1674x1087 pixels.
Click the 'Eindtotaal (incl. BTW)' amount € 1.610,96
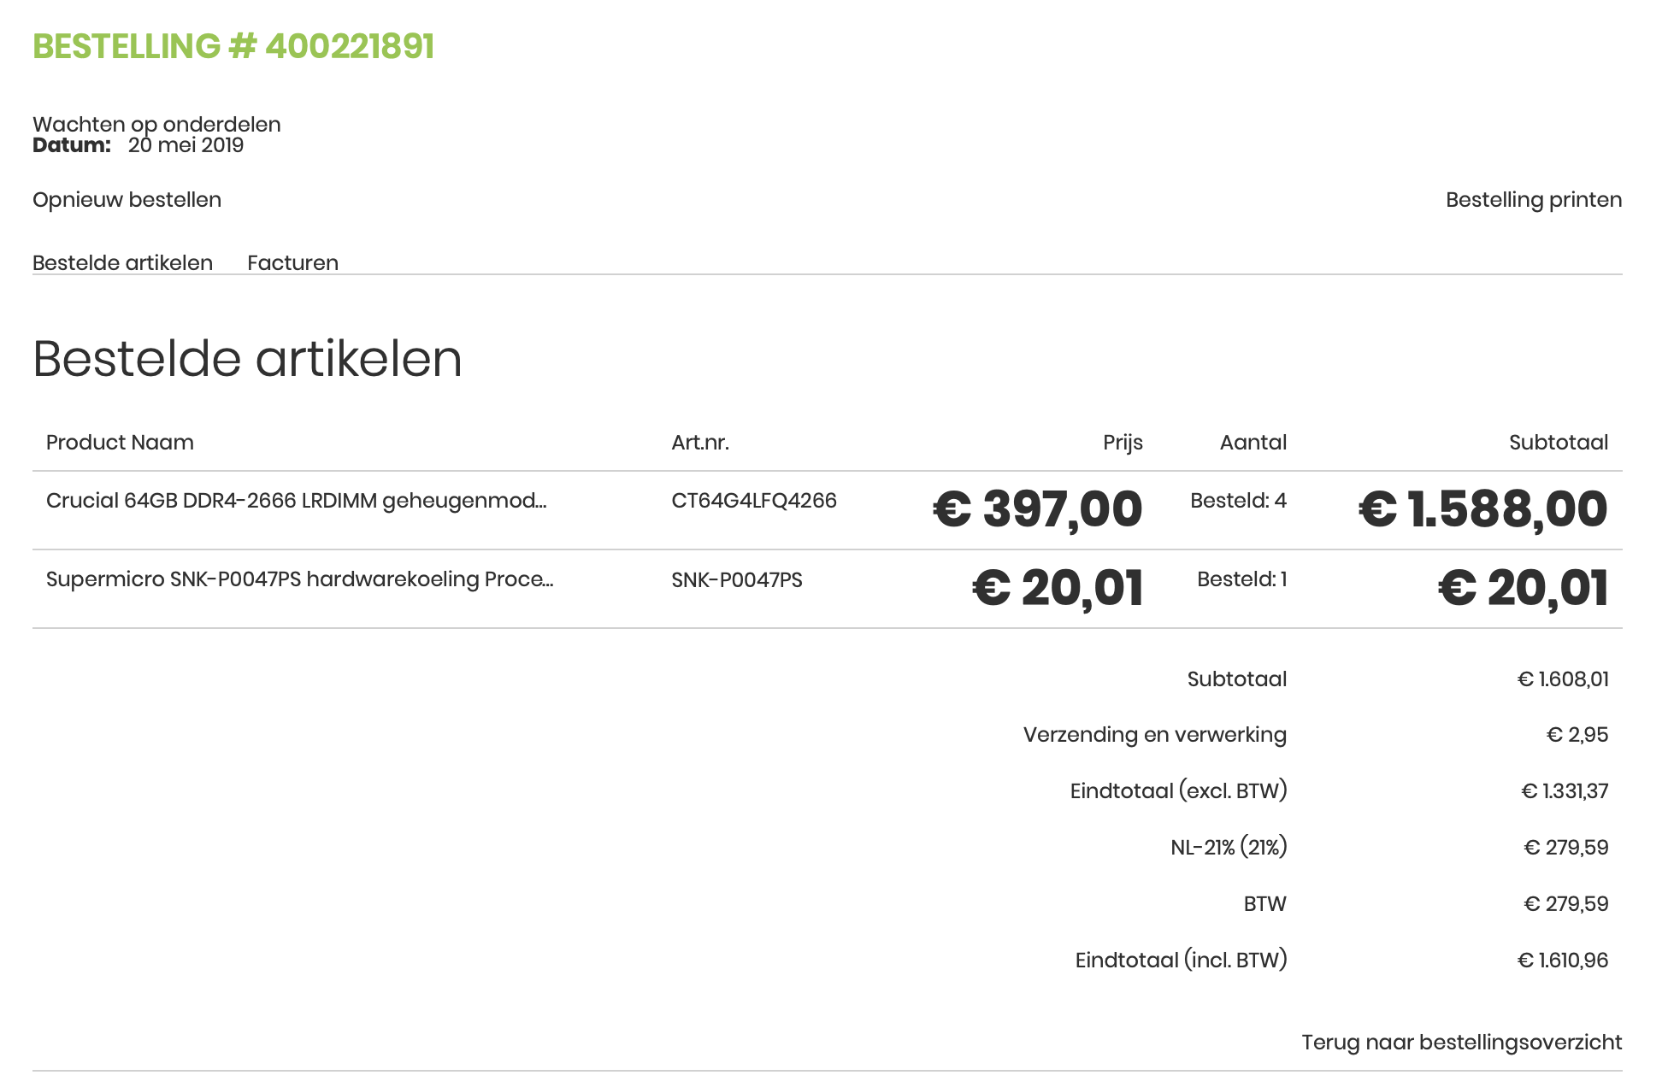click(x=1562, y=961)
